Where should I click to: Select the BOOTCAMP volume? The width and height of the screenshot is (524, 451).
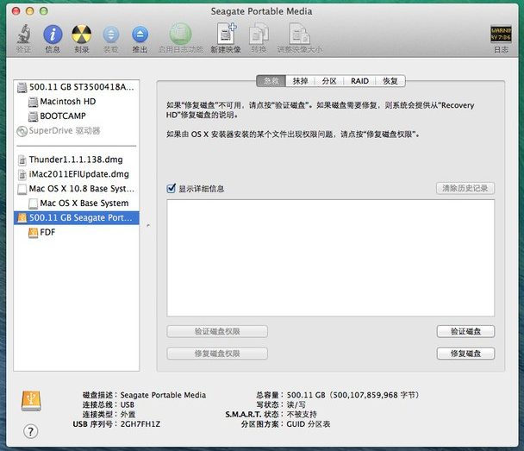[x=77, y=116]
